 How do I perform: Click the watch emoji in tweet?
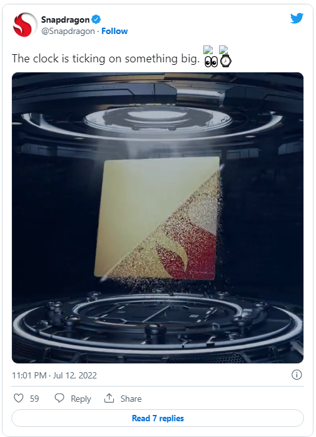coord(226,61)
